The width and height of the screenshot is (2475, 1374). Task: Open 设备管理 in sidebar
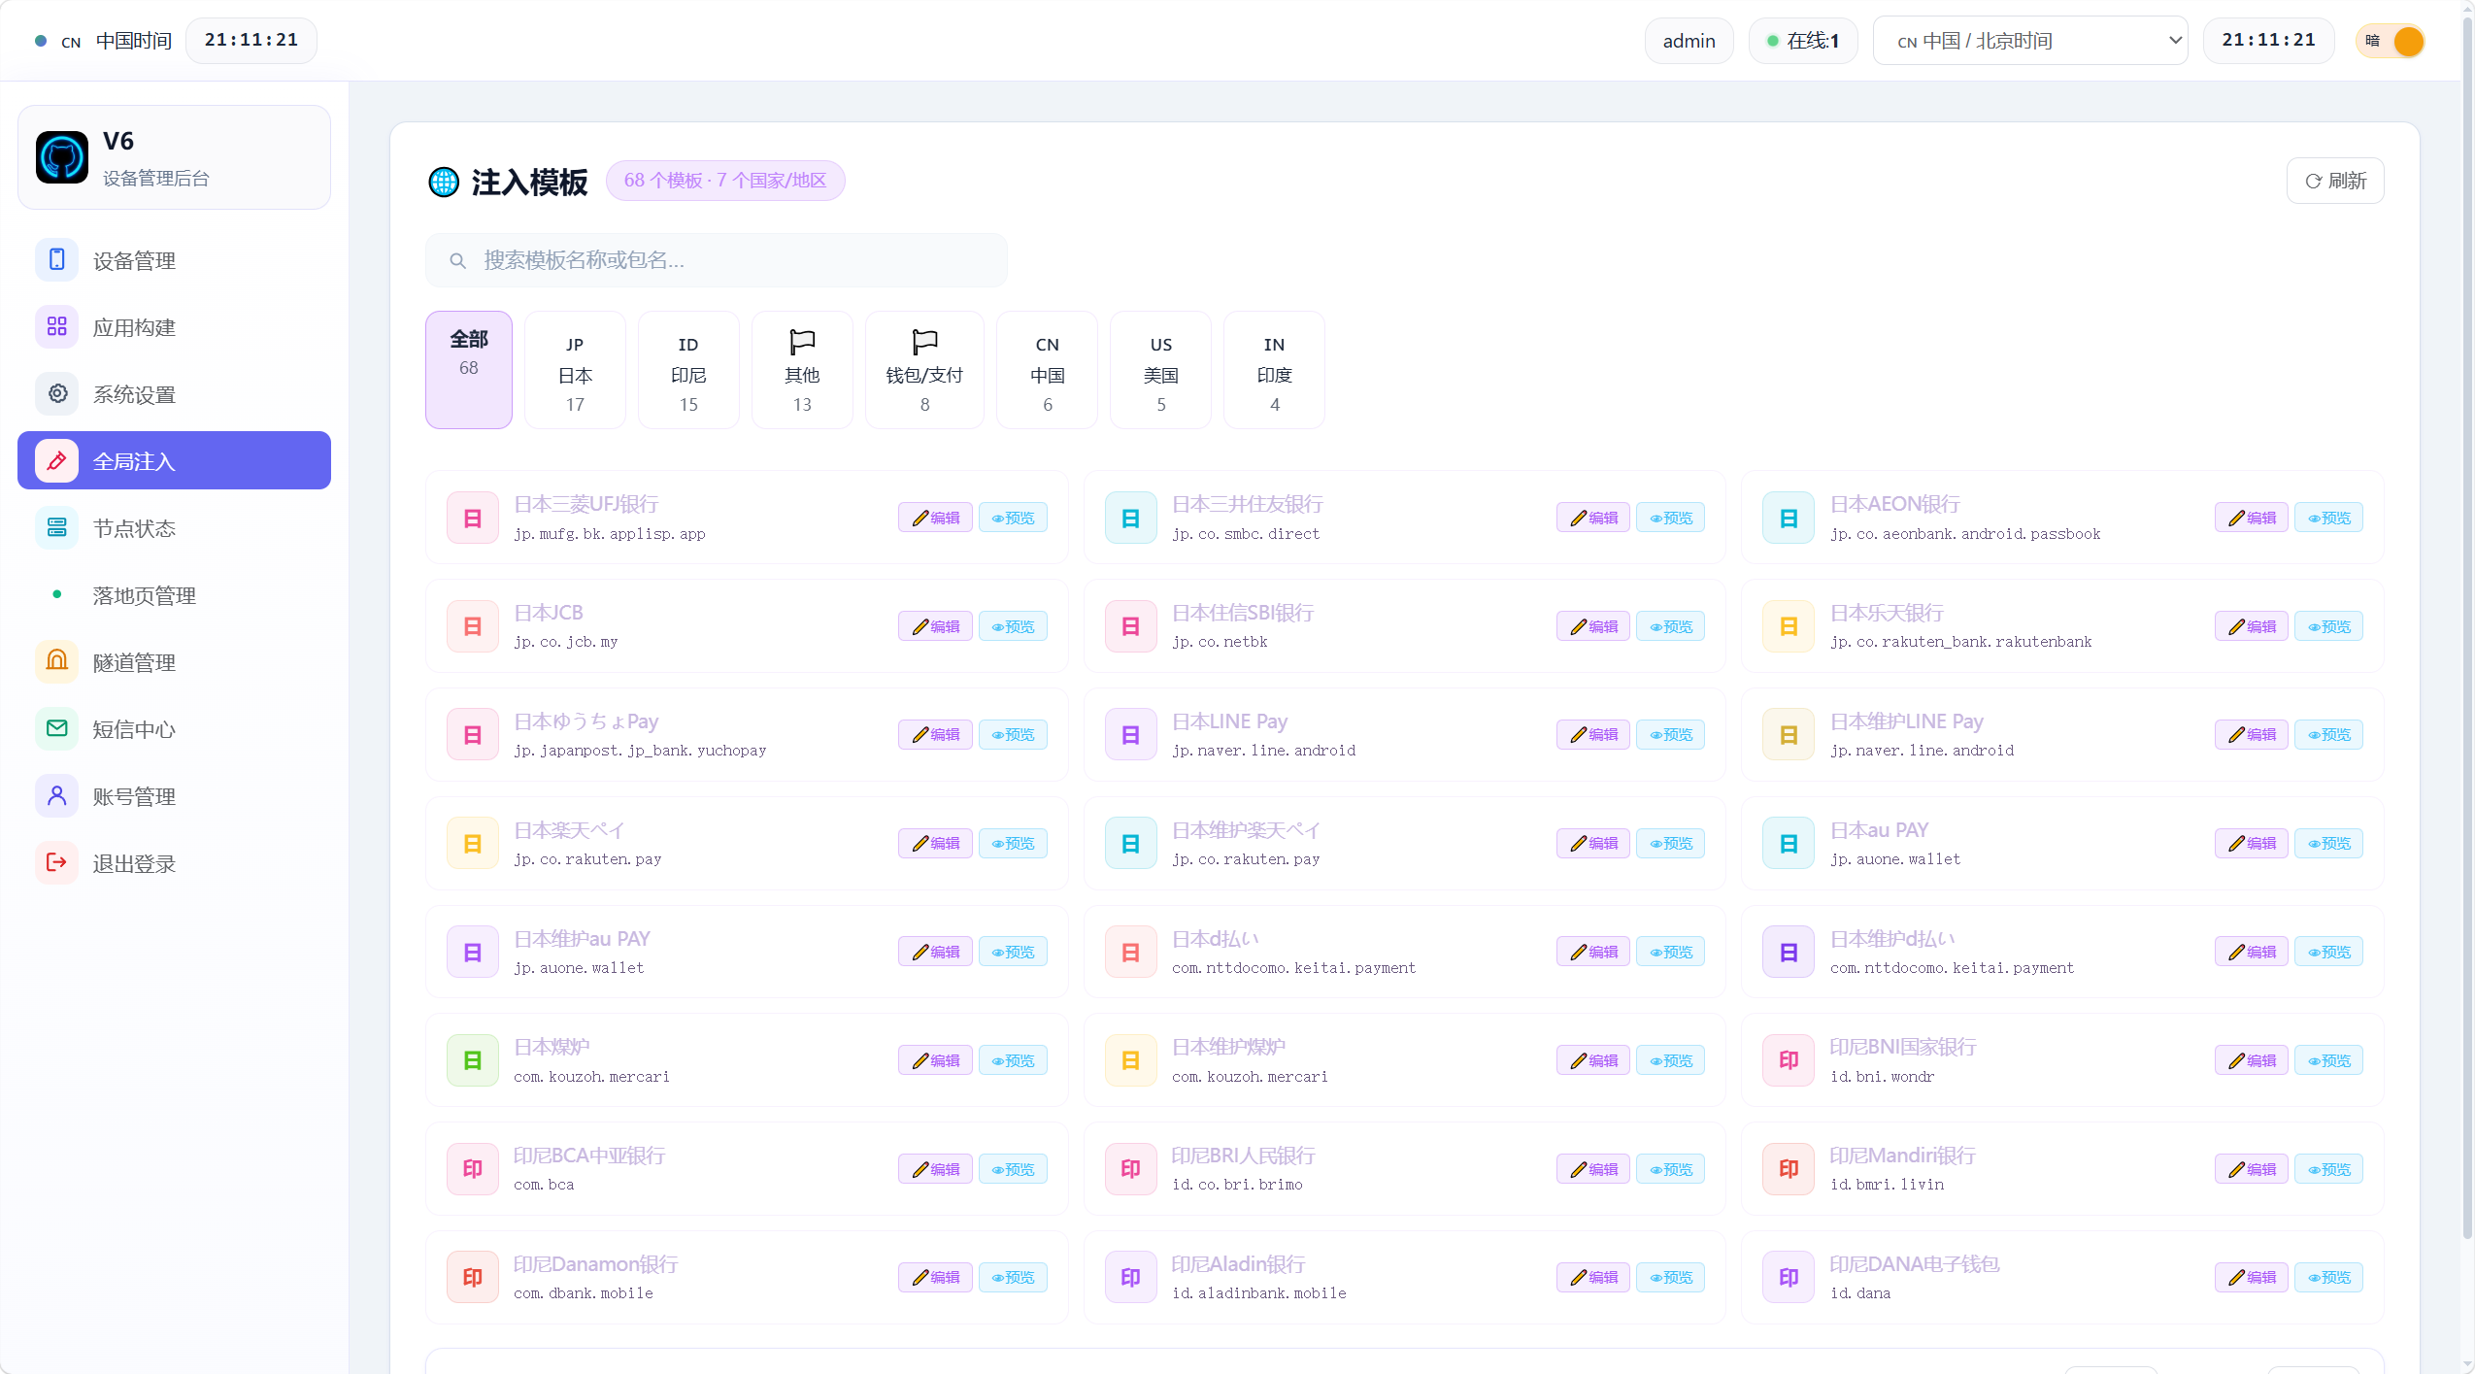174,260
